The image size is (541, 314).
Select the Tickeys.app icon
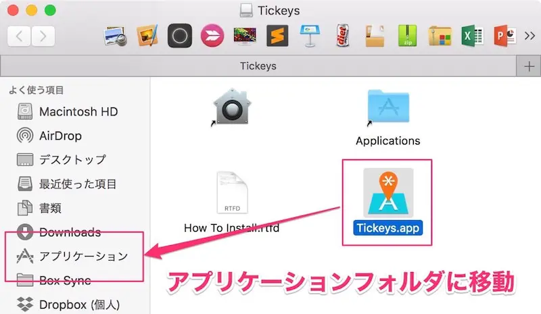(x=388, y=192)
